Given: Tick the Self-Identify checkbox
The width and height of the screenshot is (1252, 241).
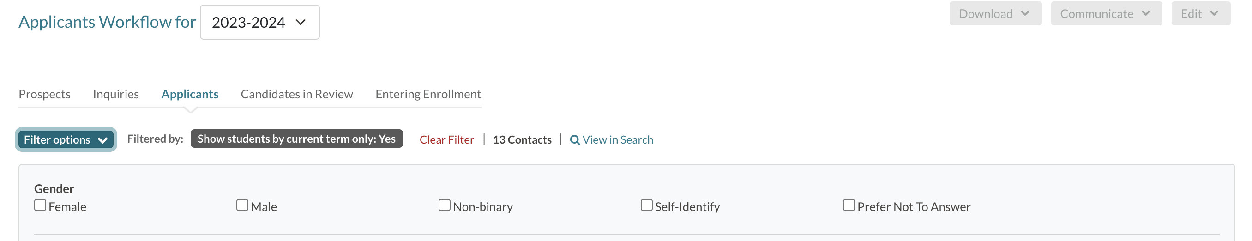Looking at the screenshot, I should point(646,205).
